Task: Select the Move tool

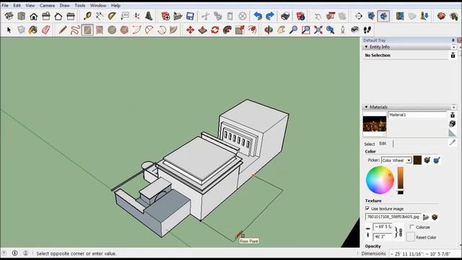Action: tap(191, 30)
